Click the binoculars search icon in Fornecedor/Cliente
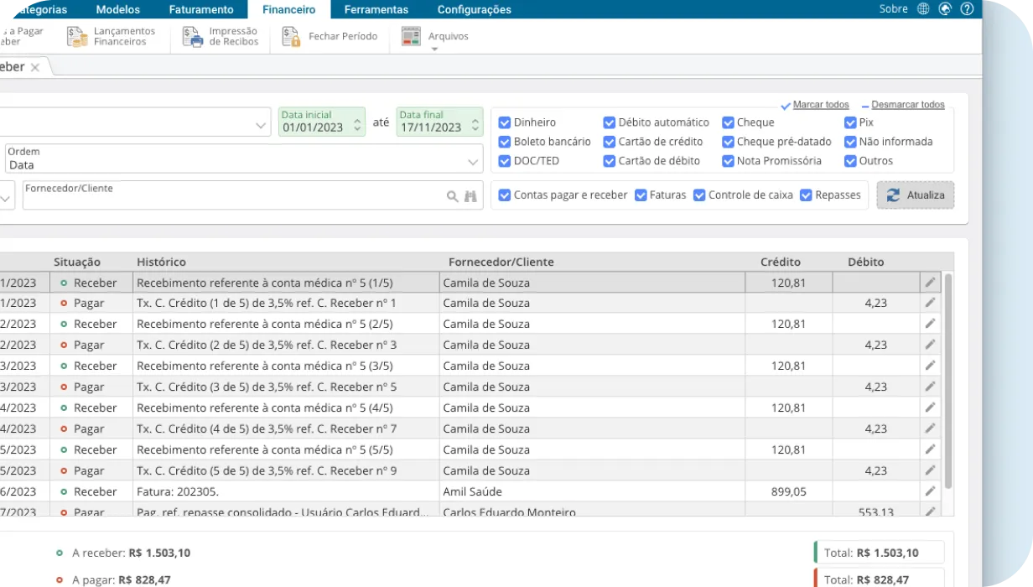1033x587 pixels. click(x=470, y=195)
